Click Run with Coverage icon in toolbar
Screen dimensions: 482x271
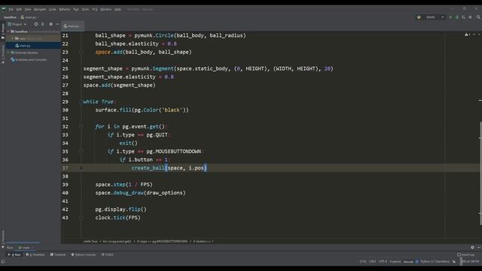[464, 17]
